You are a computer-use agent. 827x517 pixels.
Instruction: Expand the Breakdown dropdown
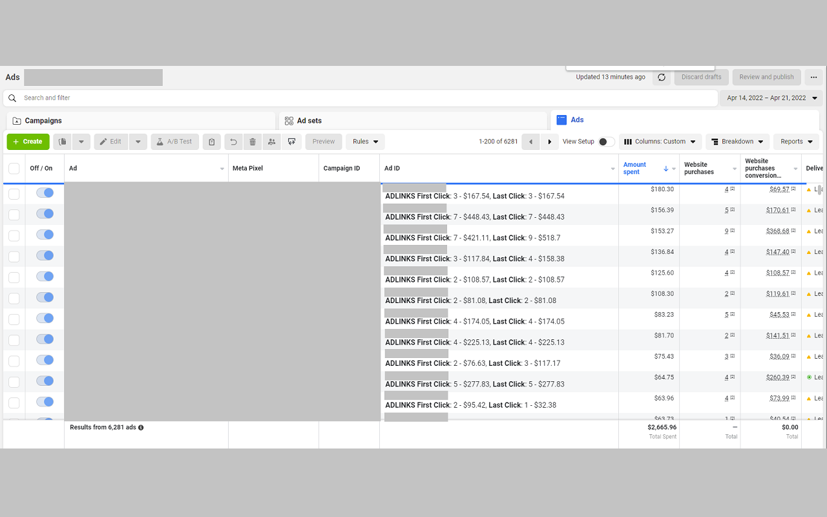coord(737,142)
